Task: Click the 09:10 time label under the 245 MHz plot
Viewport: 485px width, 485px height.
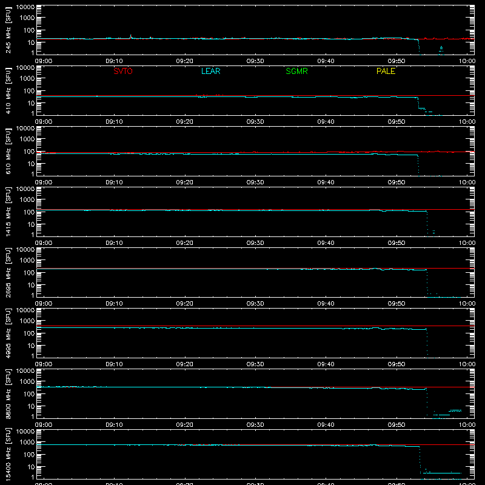Action: pyautogui.click(x=114, y=61)
